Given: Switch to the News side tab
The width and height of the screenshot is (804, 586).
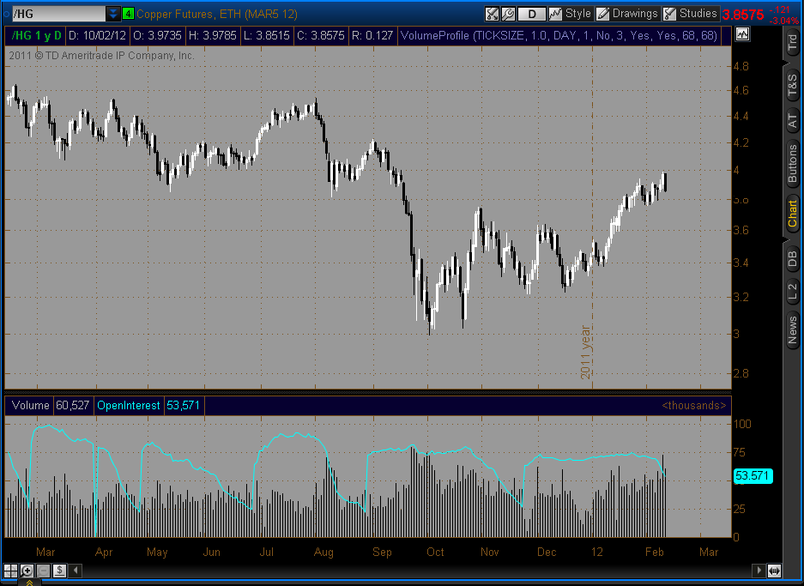Looking at the screenshot, I should tap(793, 329).
